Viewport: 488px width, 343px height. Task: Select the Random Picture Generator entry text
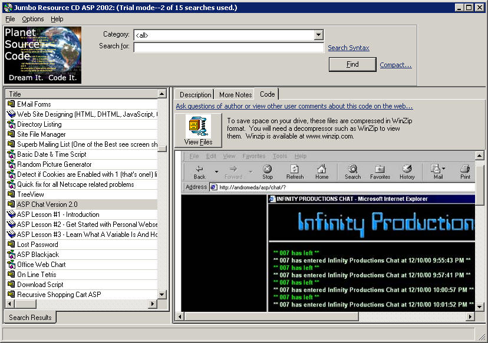pos(54,164)
